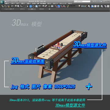Choose the Rectangular Selection Region tool
Viewport: 110px width, 110px height.
(24, 6)
